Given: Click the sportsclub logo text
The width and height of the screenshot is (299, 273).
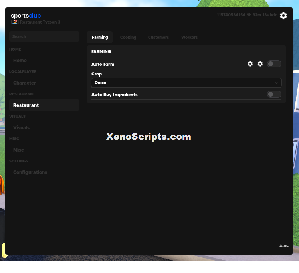Looking at the screenshot, I should click(x=26, y=16).
